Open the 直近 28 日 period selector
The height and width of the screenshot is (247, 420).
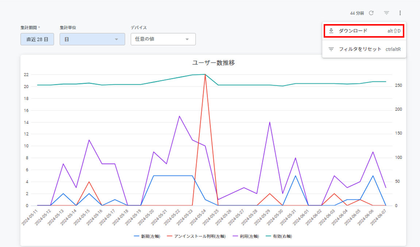37,39
